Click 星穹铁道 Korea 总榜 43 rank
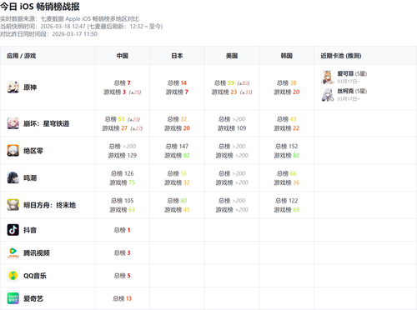Screen dimensions: 417x310 click(x=287, y=119)
